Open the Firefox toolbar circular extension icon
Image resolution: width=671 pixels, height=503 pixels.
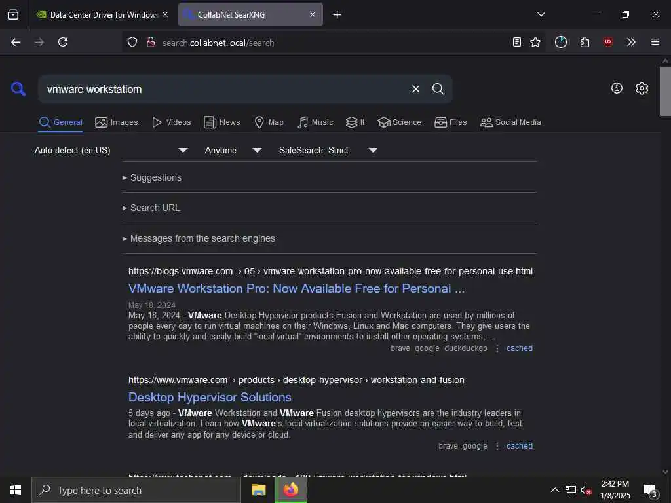pyautogui.click(x=561, y=42)
